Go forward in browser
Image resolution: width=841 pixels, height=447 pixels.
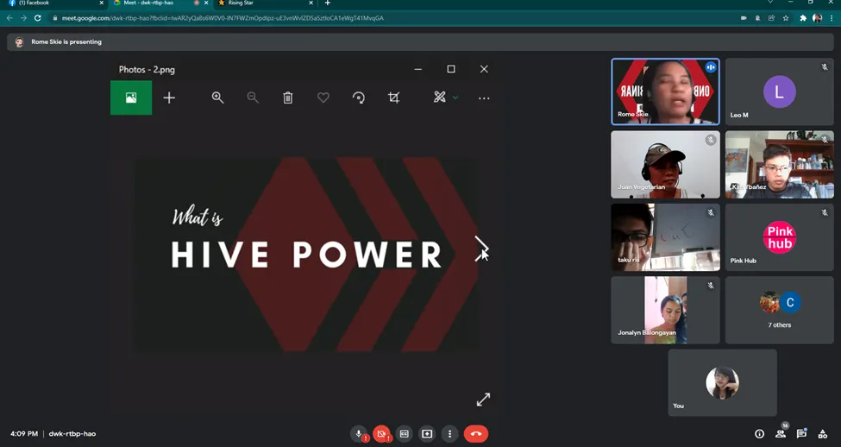pyautogui.click(x=23, y=18)
